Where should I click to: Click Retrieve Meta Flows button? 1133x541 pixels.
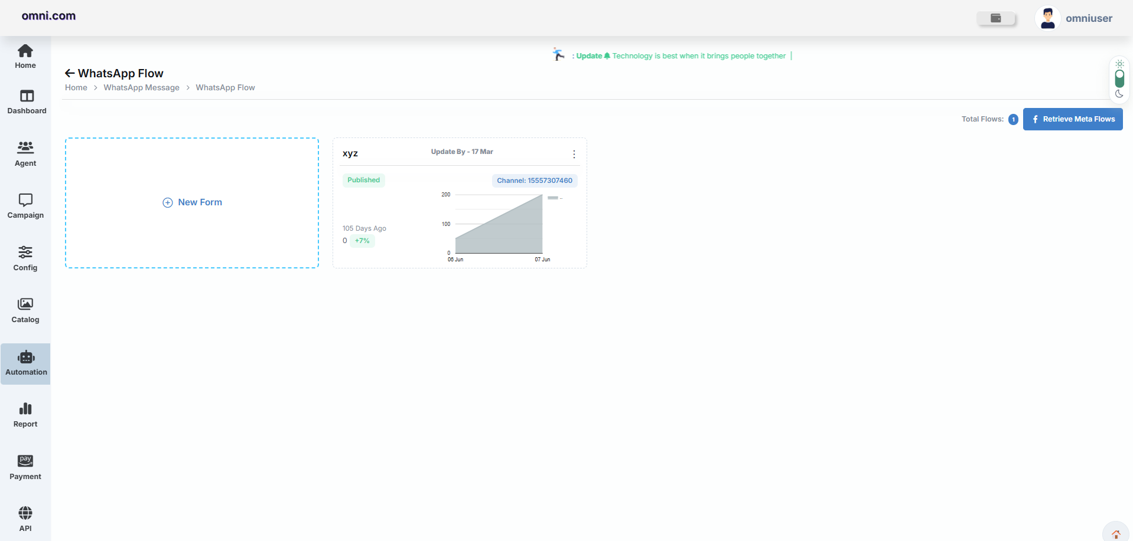tap(1073, 119)
